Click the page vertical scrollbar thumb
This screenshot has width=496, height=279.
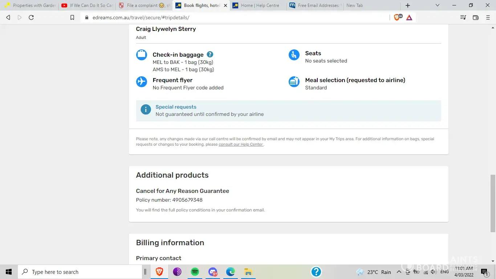493,203
